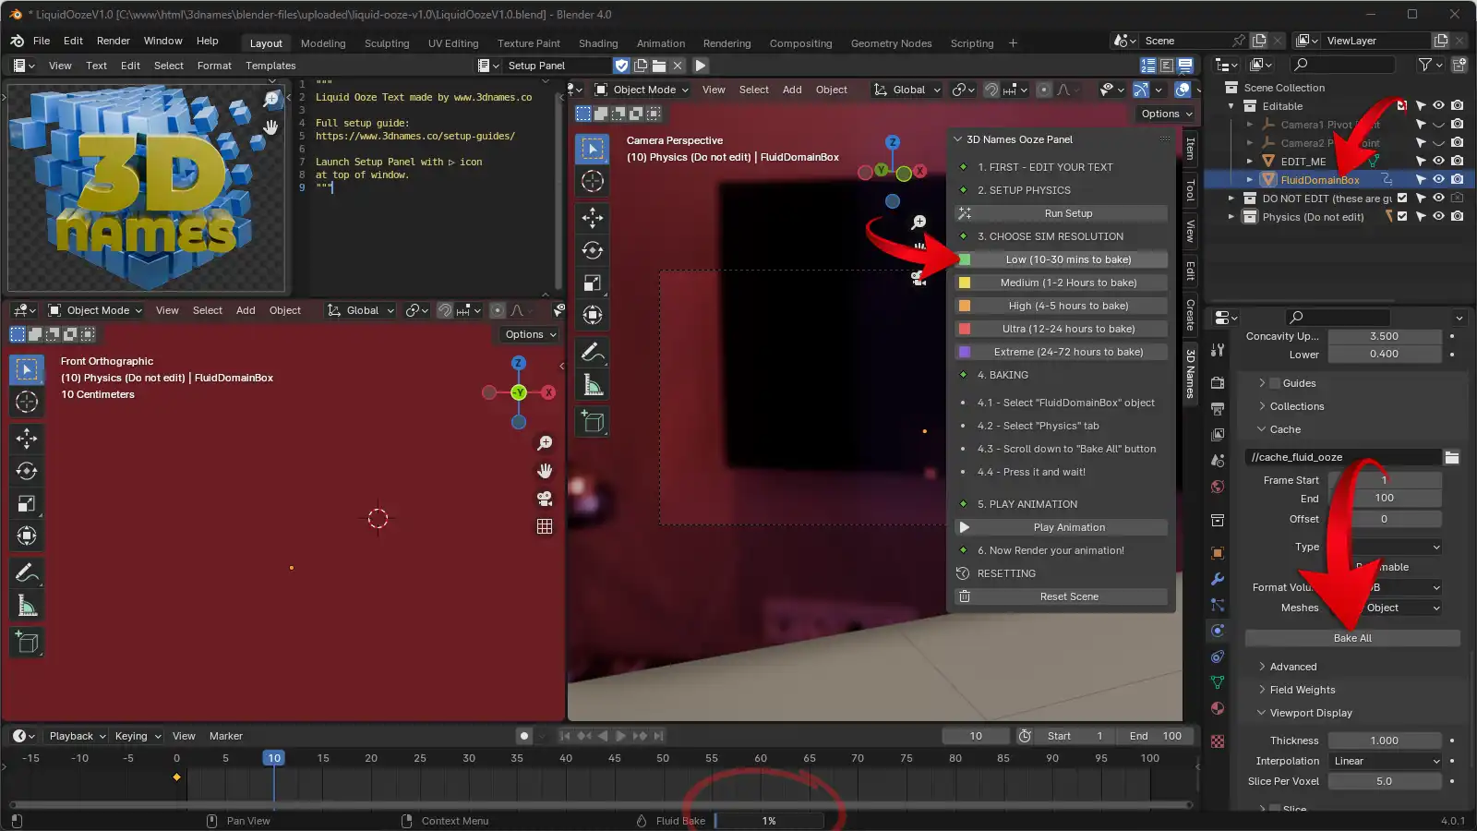
Task: Select the Move tool in the camera viewport
Action: tap(593, 218)
